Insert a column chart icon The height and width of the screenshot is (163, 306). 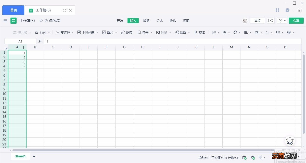pos(214,32)
